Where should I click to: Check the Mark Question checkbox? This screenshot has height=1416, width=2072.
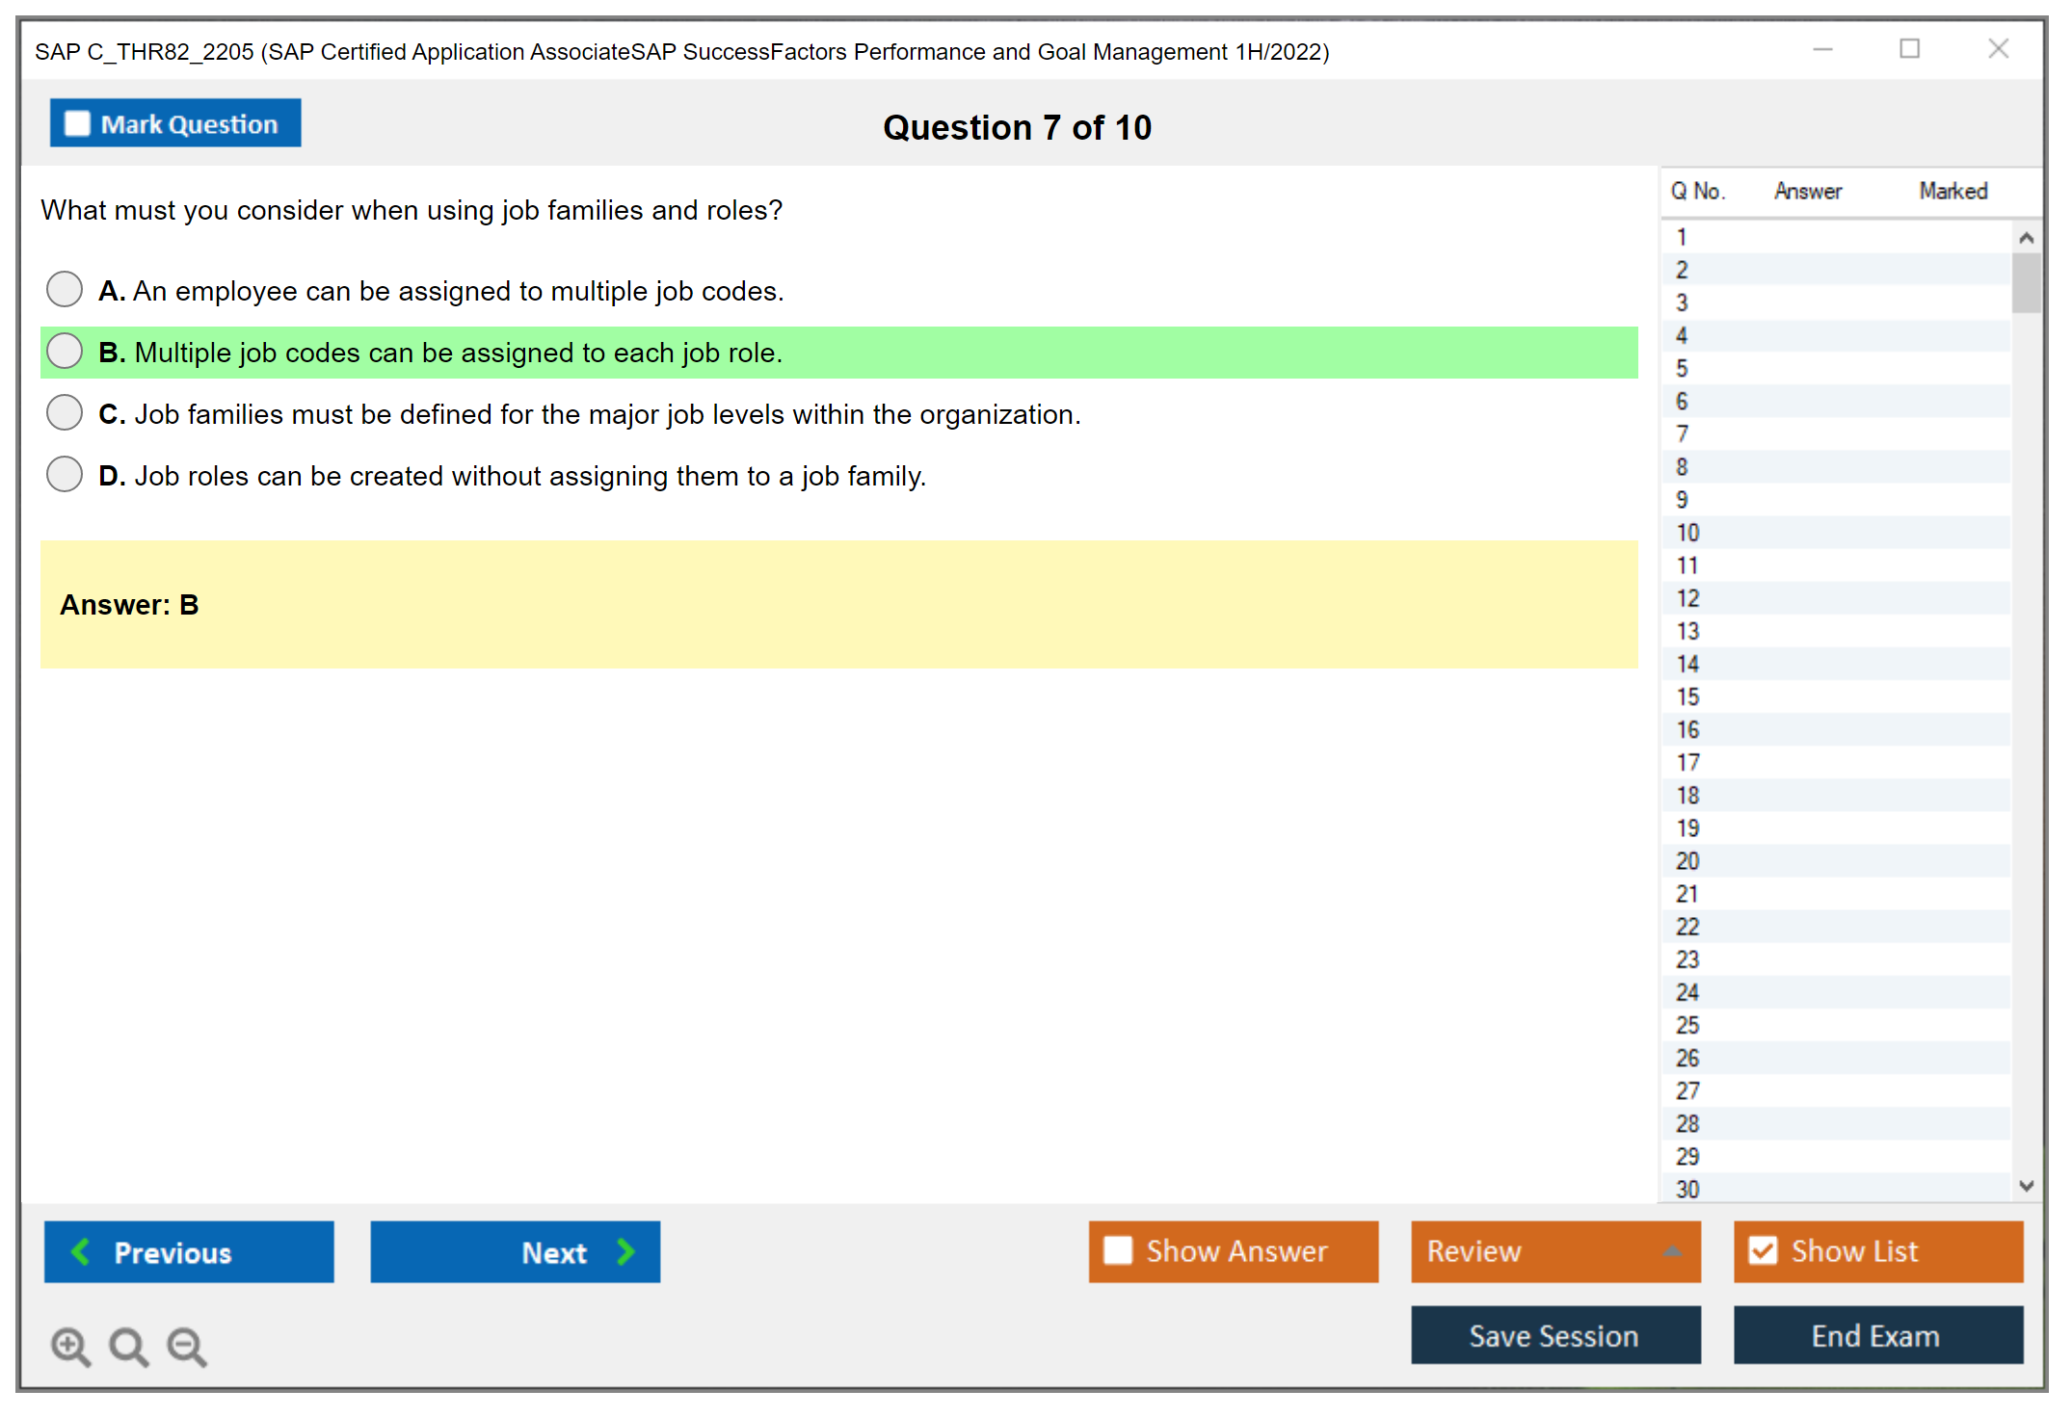click(x=78, y=123)
